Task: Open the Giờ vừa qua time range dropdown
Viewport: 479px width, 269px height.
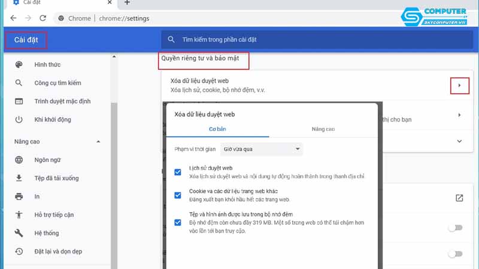Action: tap(261, 149)
